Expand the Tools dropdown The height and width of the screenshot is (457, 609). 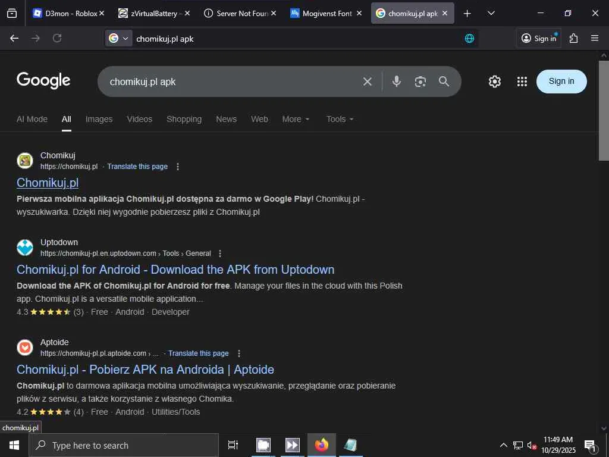[x=340, y=119]
